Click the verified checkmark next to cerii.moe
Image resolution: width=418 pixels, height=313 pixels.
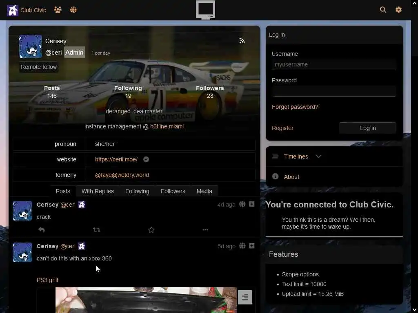(146, 159)
